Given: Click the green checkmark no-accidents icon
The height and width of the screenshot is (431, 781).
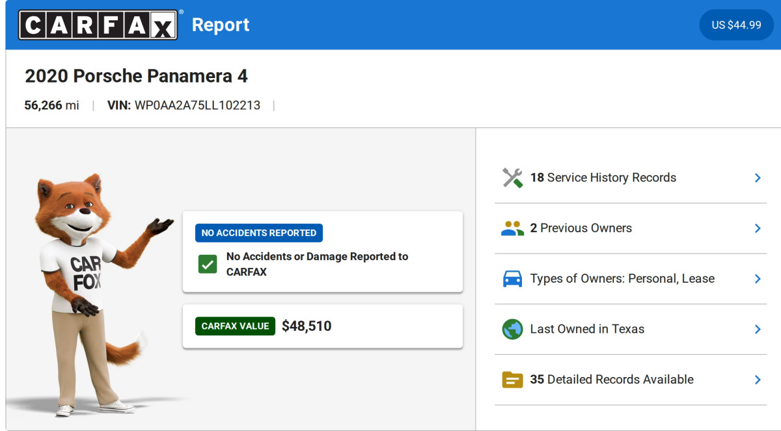Looking at the screenshot, I should point(208,265).
